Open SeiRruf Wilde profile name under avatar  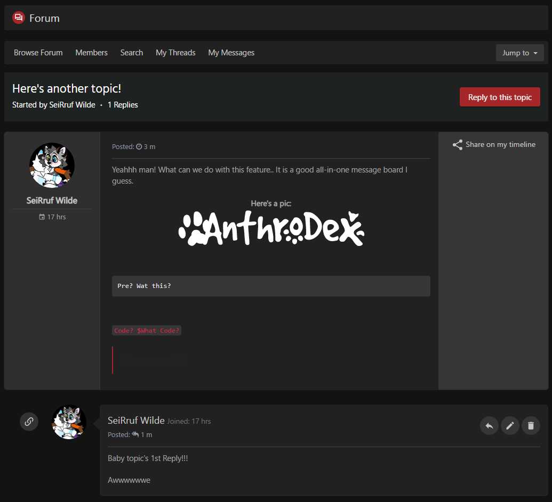(x=52, y=200)
